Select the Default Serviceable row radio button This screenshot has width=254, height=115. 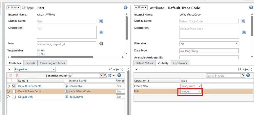click(x=8, y=86)
